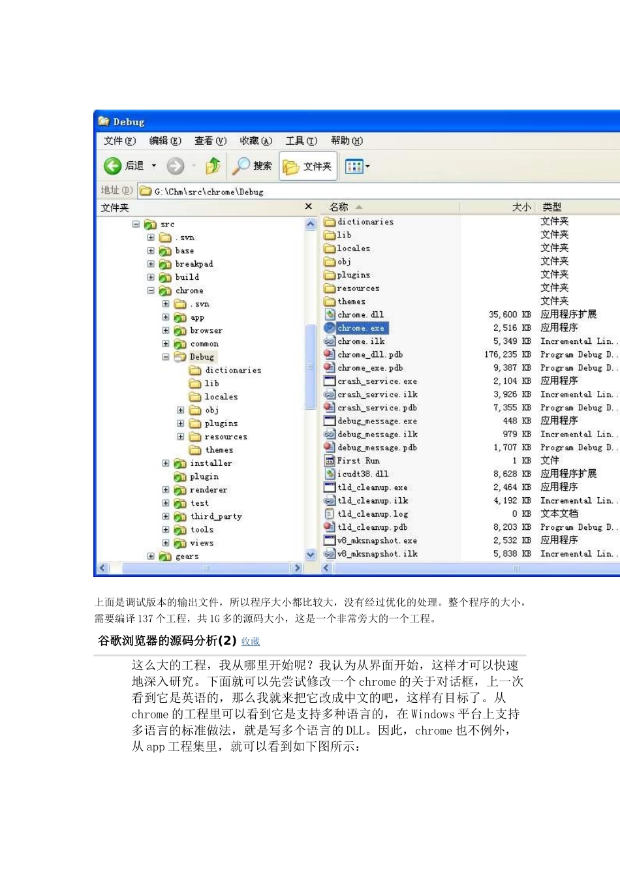This screenshot has height=877, width=620.
Task: Select the crash_service.pdb file icon
Action: click(330, 407)
